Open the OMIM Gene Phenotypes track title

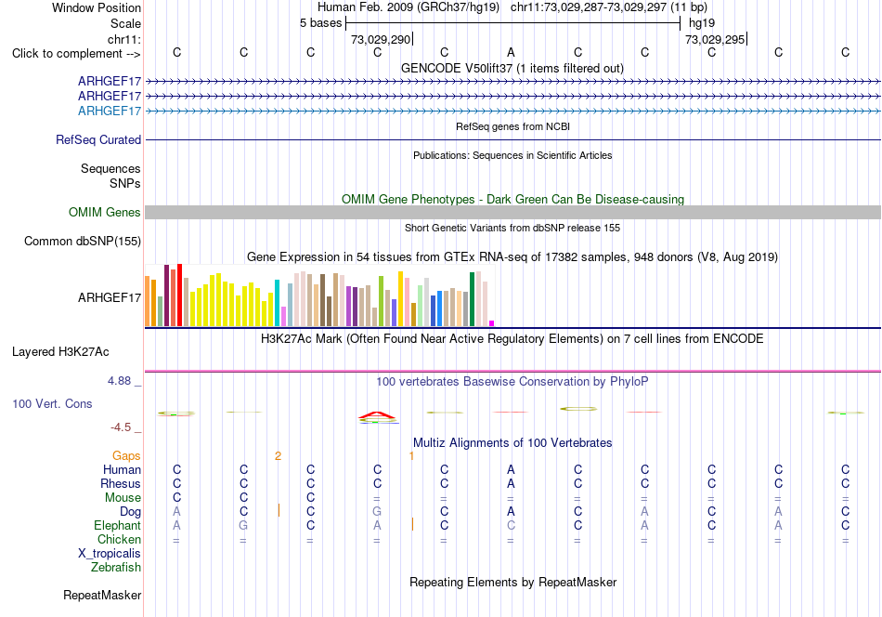(512, 199)
